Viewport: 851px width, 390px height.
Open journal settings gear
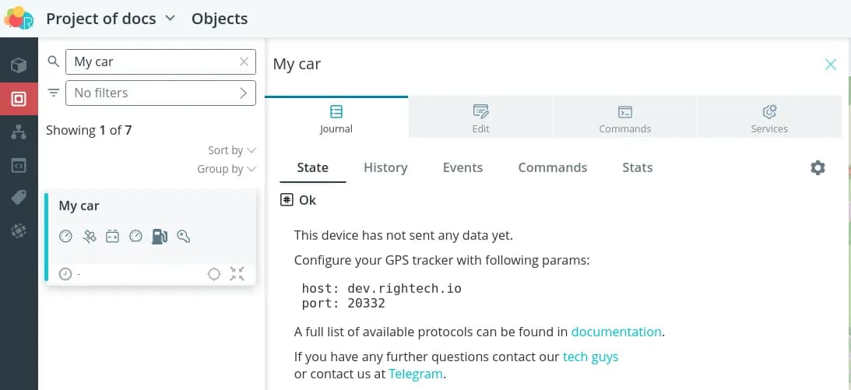818,167
